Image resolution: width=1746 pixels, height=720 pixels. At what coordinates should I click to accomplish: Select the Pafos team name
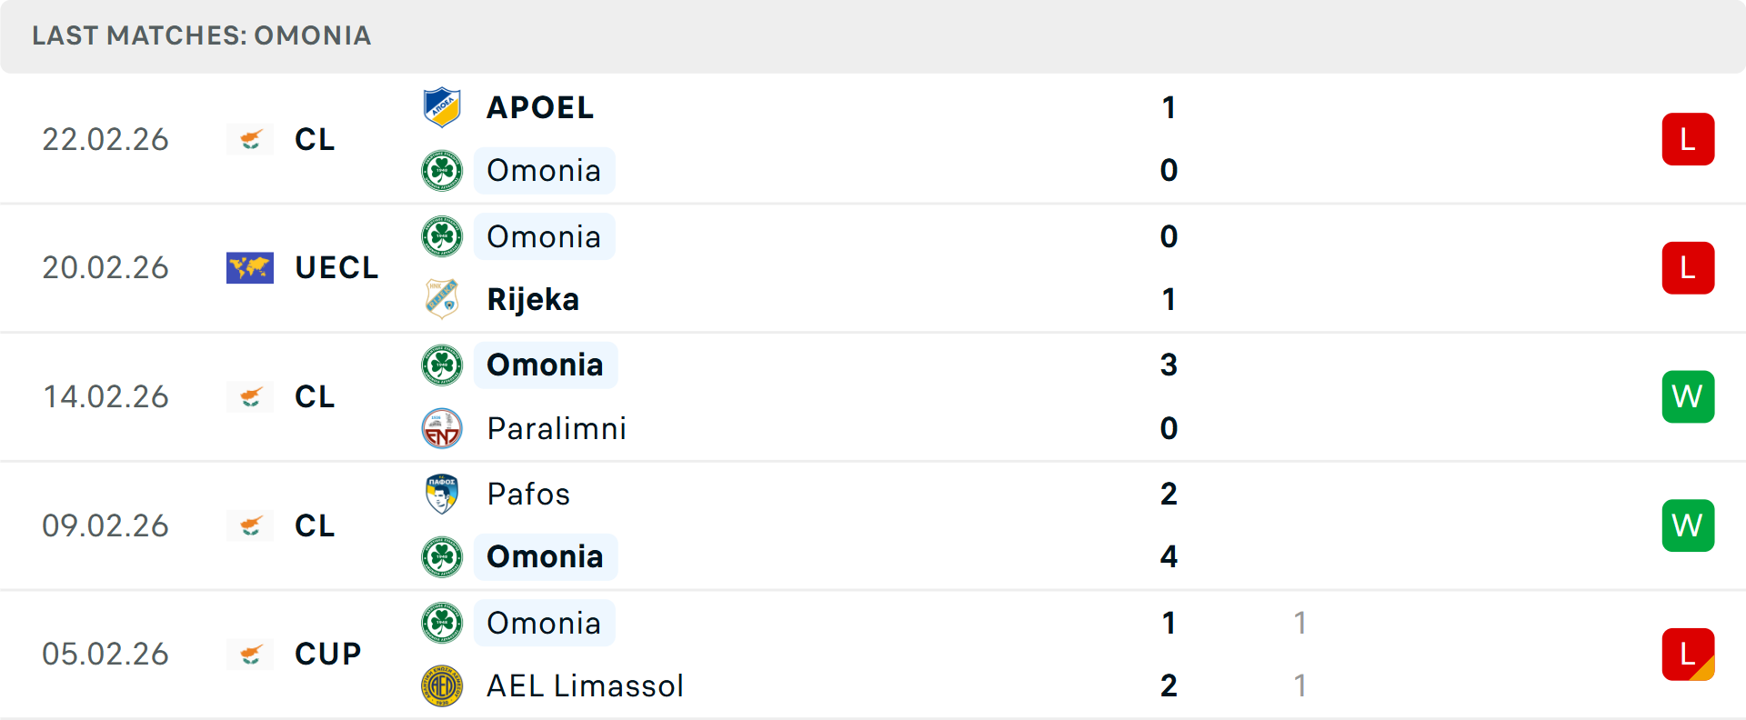point(528,494)
